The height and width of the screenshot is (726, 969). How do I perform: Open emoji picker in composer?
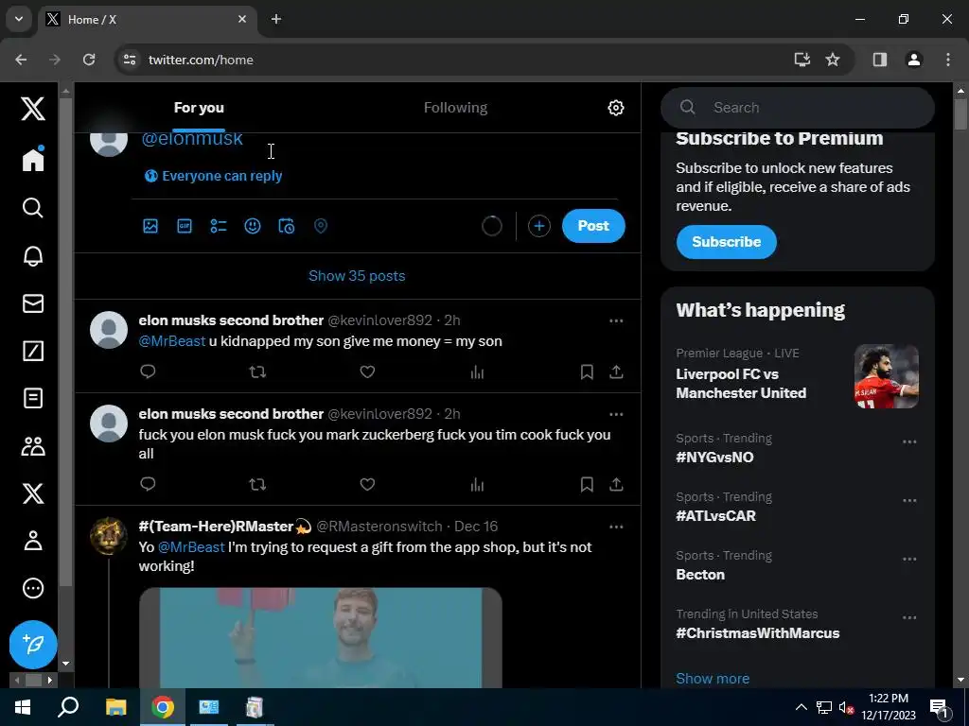tap(252, 226)
